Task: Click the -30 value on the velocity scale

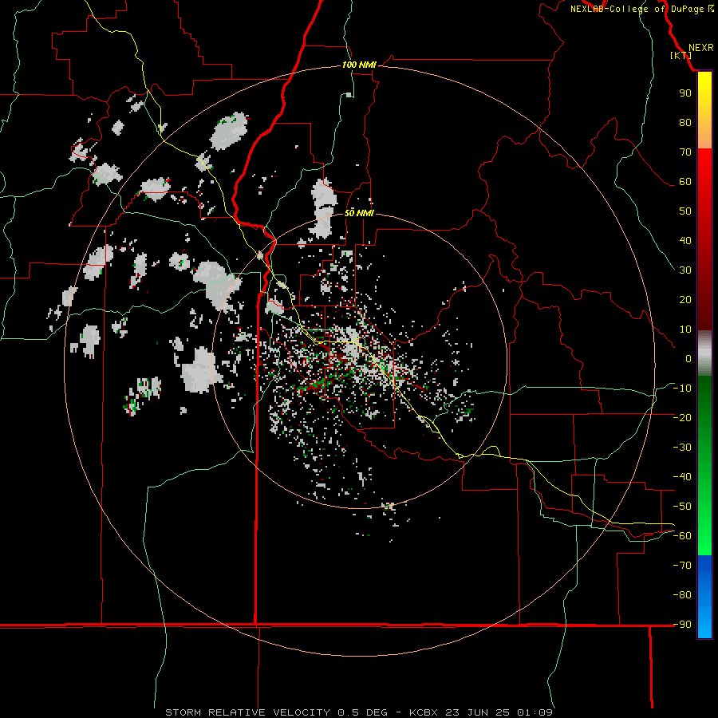Action: coord(682,448)
